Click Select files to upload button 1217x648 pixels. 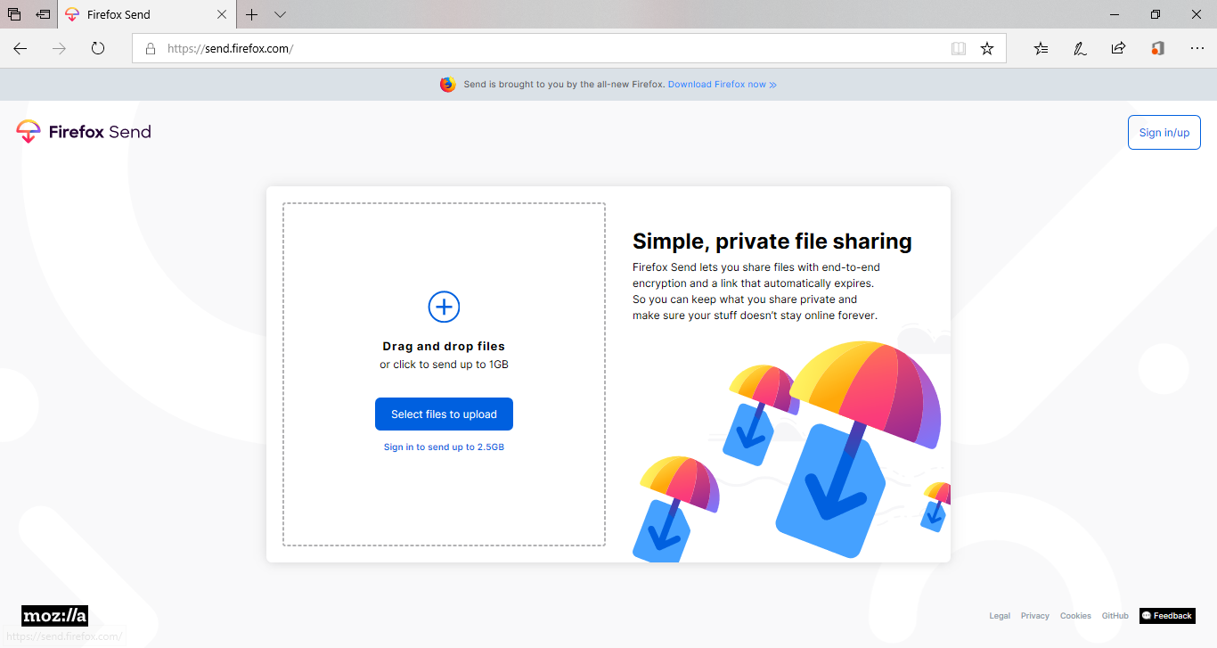(x=444, y=414)
